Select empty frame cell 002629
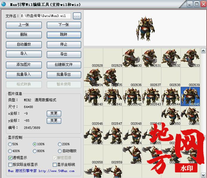The width and height of the screenshot is (207, 178). (113, 58)
